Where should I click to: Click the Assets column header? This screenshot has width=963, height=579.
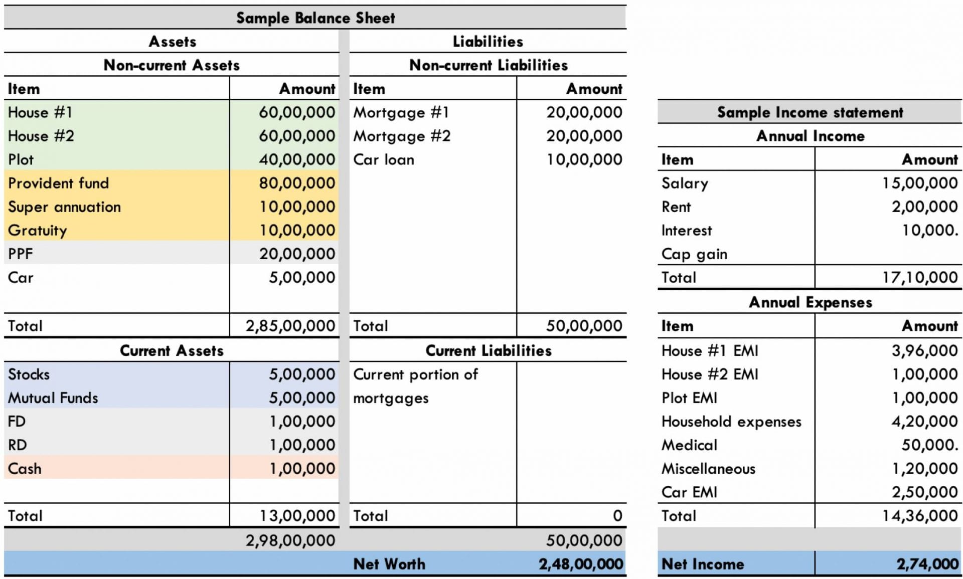[172, 42]
